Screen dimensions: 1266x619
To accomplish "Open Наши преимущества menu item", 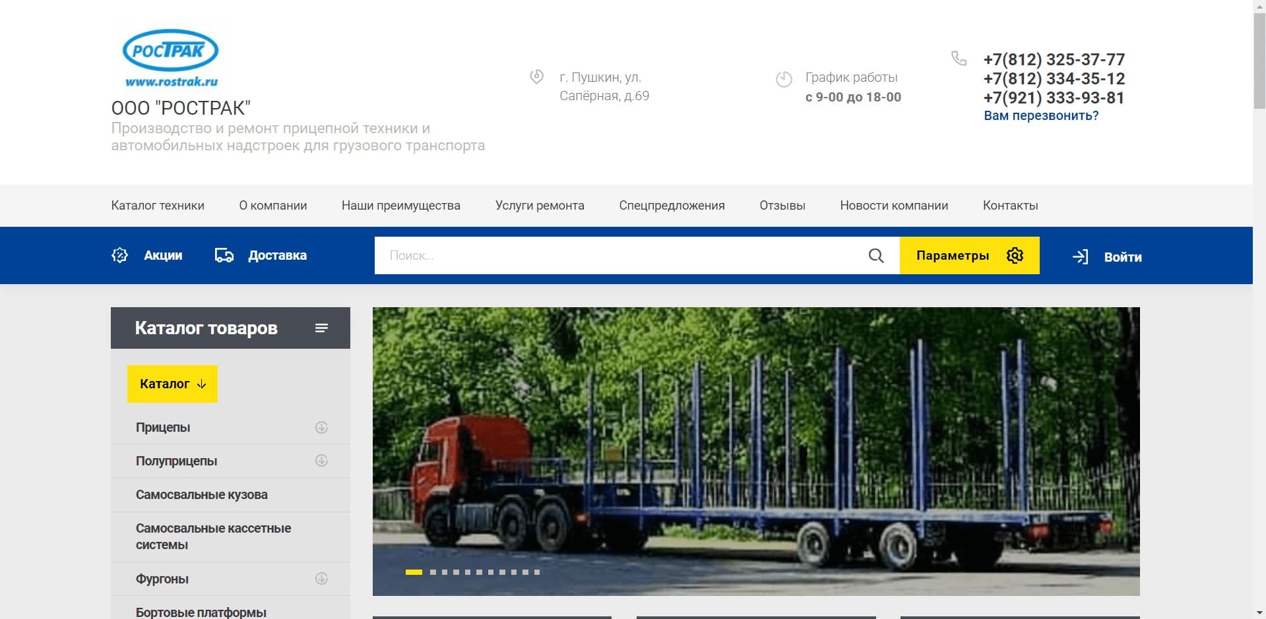I will (401, 206).
